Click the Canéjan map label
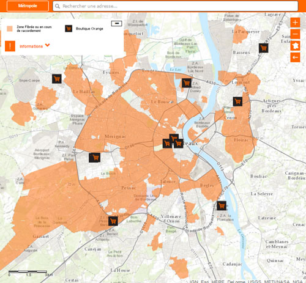This screenshot has height=283, width=306. tap(93, 249)
